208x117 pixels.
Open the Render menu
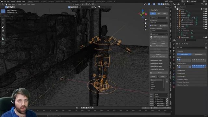point(13,1)
